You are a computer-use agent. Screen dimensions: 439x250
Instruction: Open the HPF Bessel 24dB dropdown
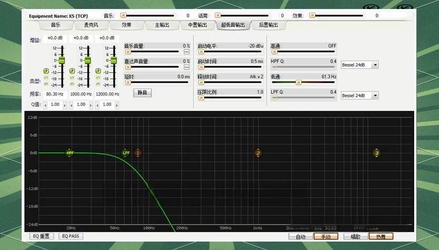tap(375, 65)
